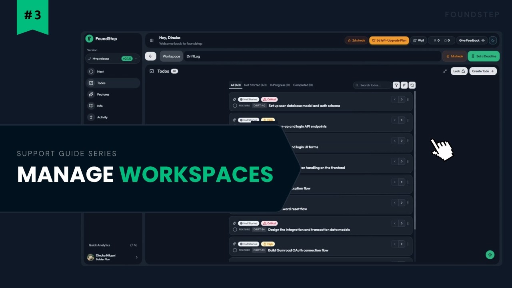Click the green lightning quick action button
The width and height of the screenshot is (512, 288).
click(x=490, y=255)
